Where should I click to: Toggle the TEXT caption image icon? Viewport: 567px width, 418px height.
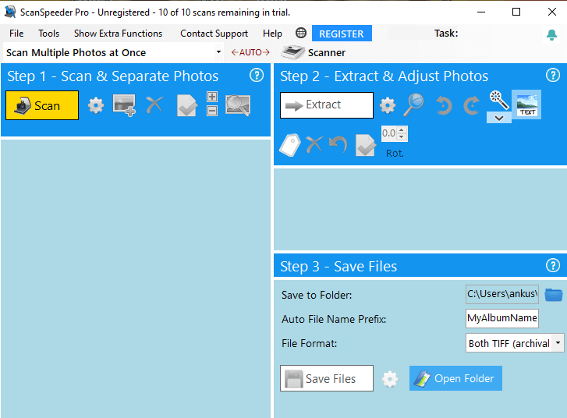527,104
